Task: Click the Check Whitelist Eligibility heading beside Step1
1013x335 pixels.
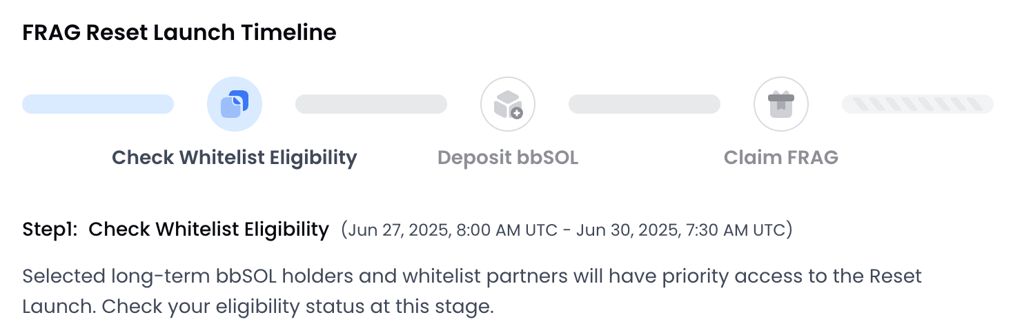Action: pyautogui.click(x=209, y=230)
